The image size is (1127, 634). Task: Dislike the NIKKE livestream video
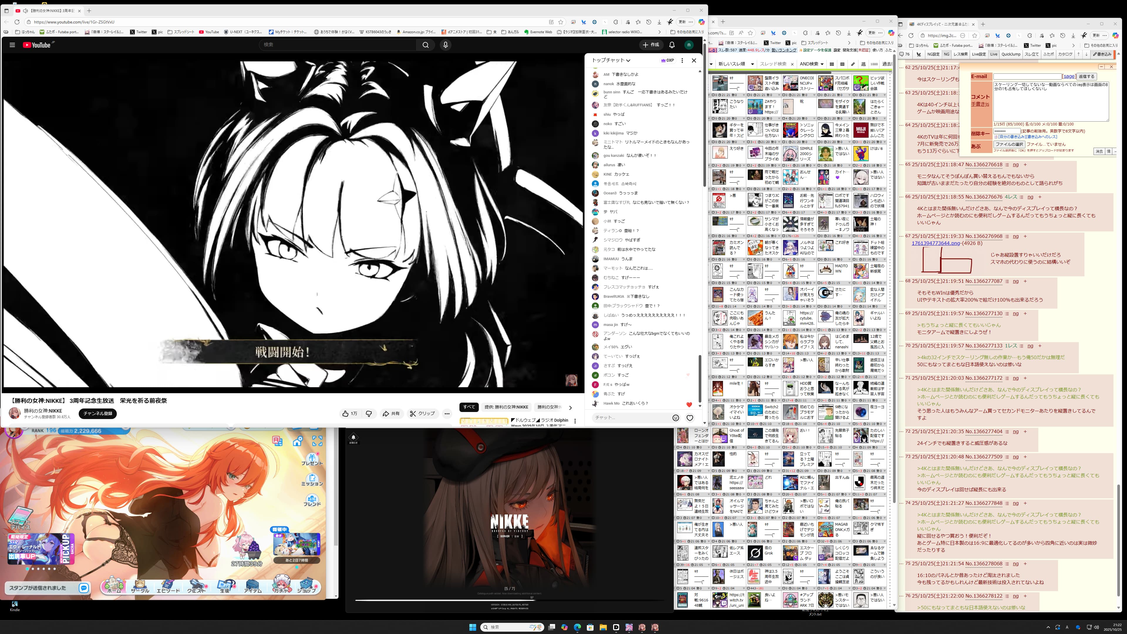tap(369, 413)
